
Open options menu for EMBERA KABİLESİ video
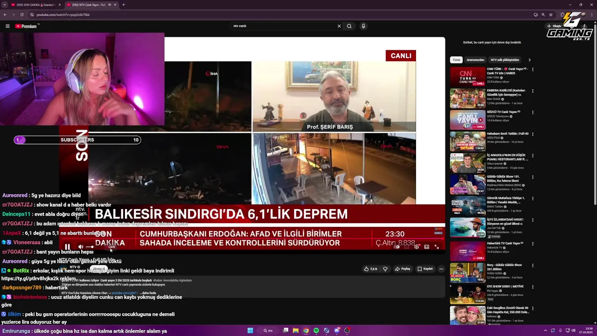click(x=533, y=91)
